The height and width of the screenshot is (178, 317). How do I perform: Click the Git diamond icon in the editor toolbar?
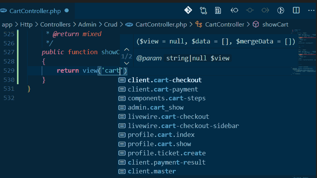(188, 10)
